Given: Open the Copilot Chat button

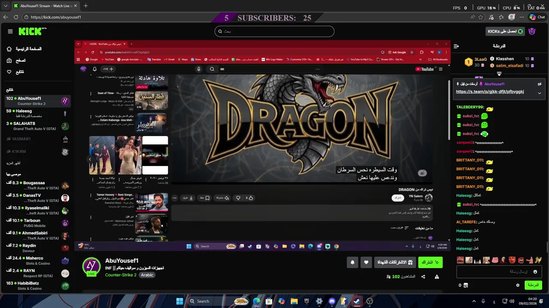Looking at the screenshot, I should (537, 17).
